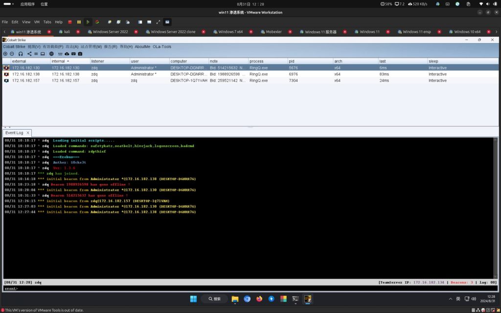The height and width of the screenshot is (313, 501).
Task: Sort sessions by the external column header
Action: point(31,61)
